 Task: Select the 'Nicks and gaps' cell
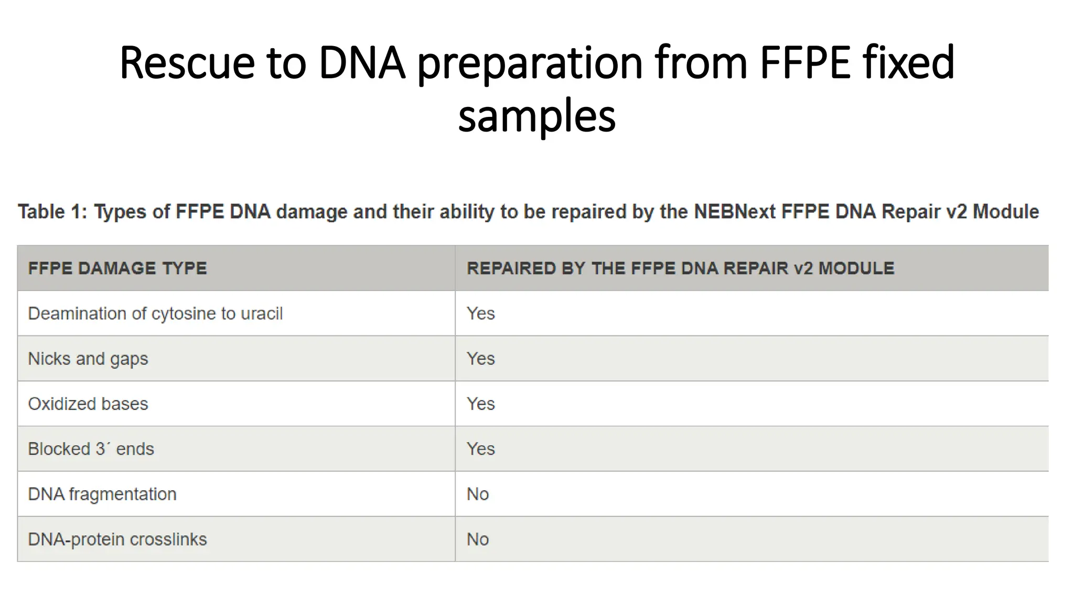click(x=88, y=359)
